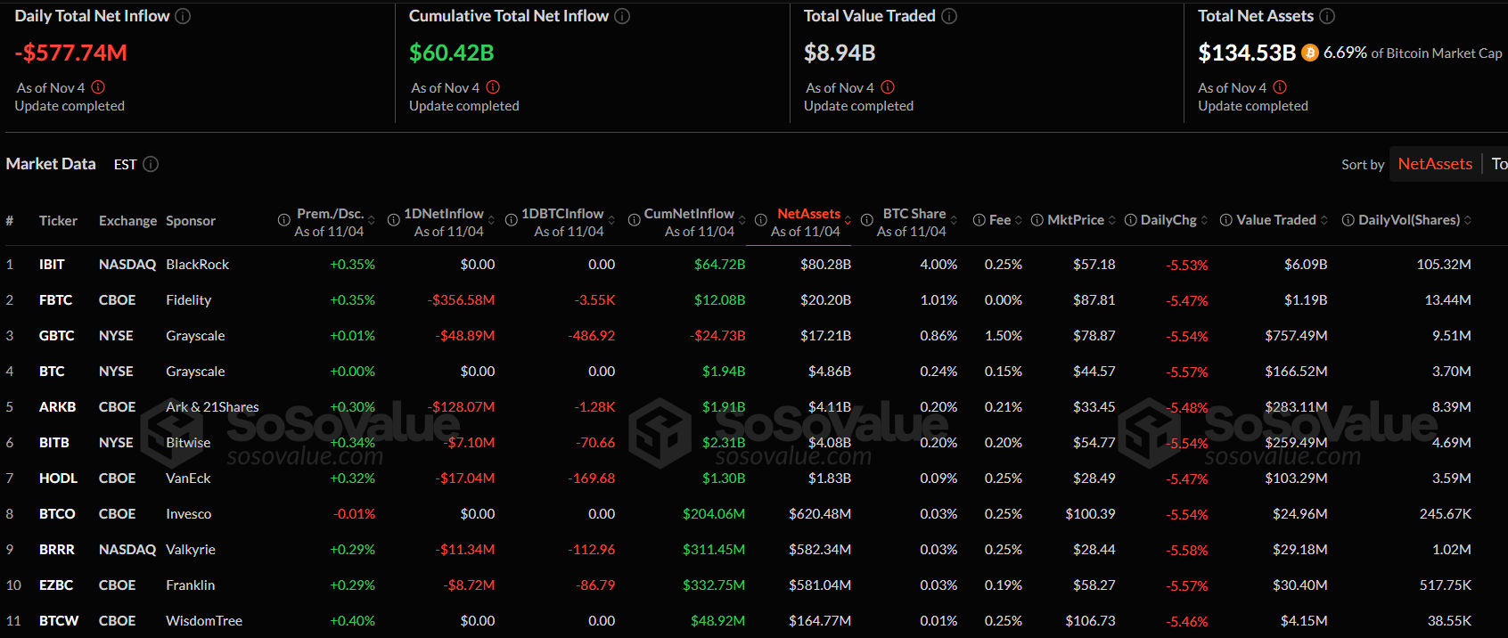Click info icon beside Total Net Assets
This screenshot has height=638, width=1508.
click(x=1327, y=16)
